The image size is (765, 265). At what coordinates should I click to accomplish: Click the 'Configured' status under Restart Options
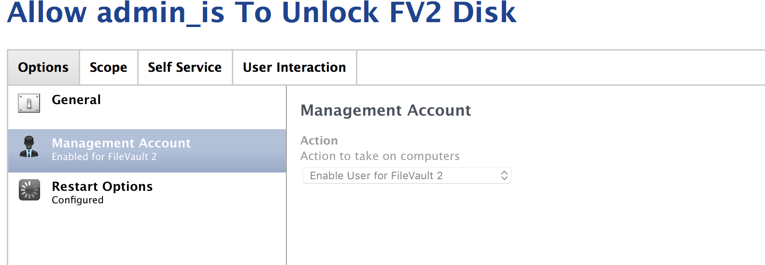78,200
